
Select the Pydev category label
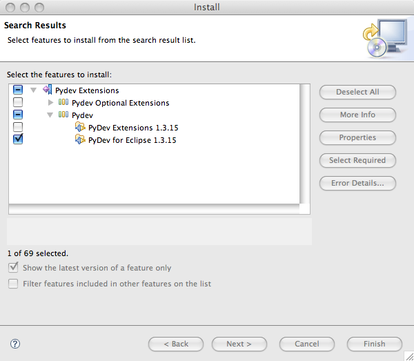pyautogui.click(x=82, y=115)
